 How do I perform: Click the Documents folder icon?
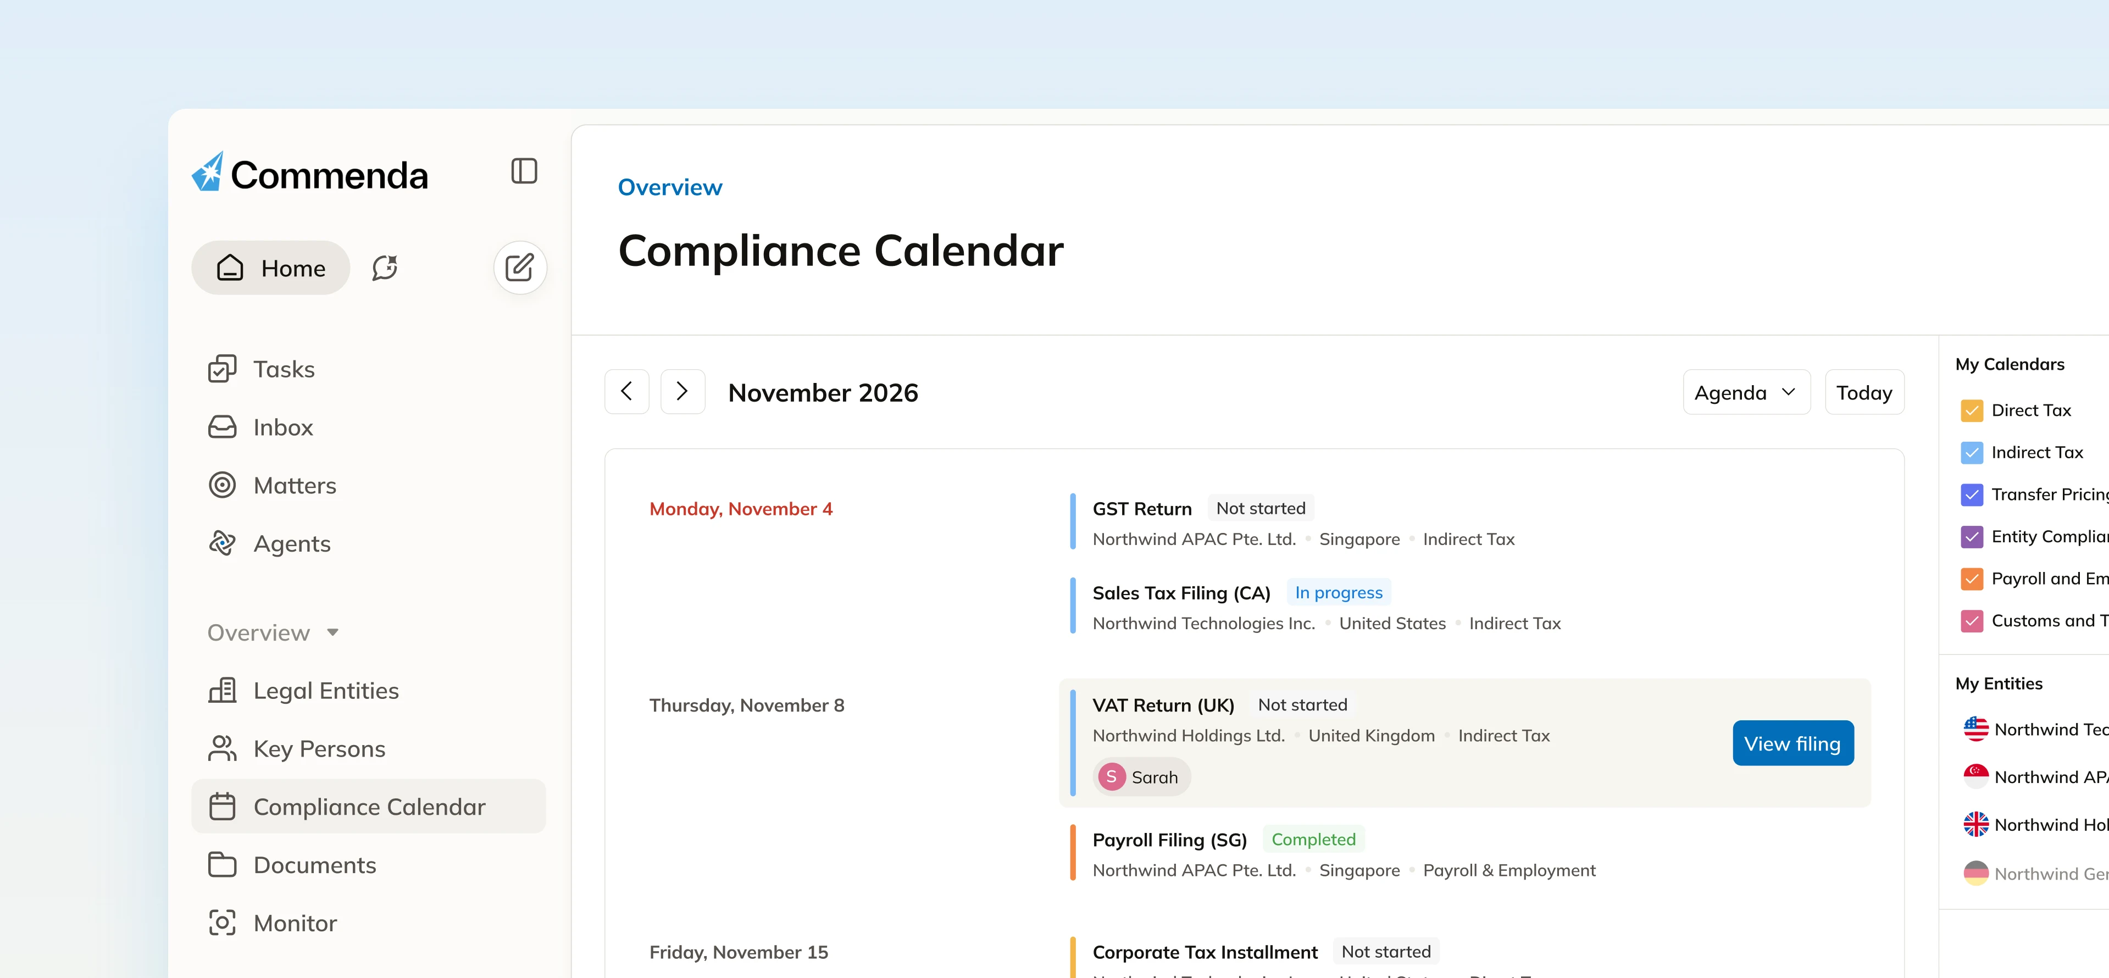[x=222, y=865]
